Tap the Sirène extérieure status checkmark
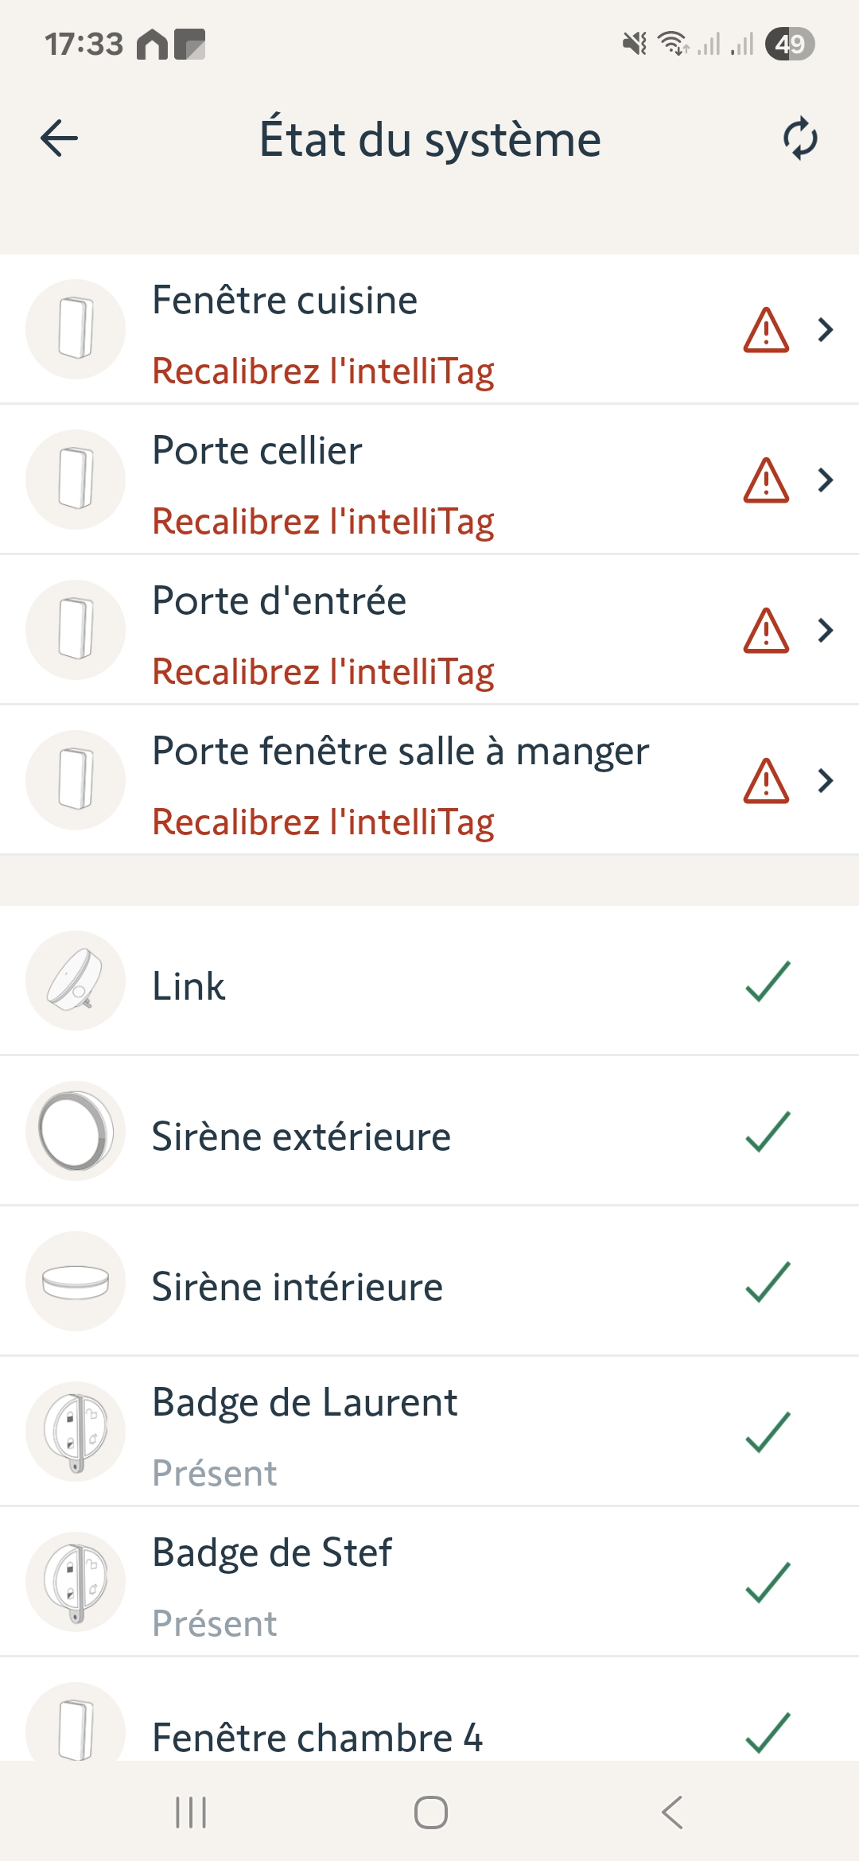The height and width of the screenshot is (1861, 859). (768, 1132)
